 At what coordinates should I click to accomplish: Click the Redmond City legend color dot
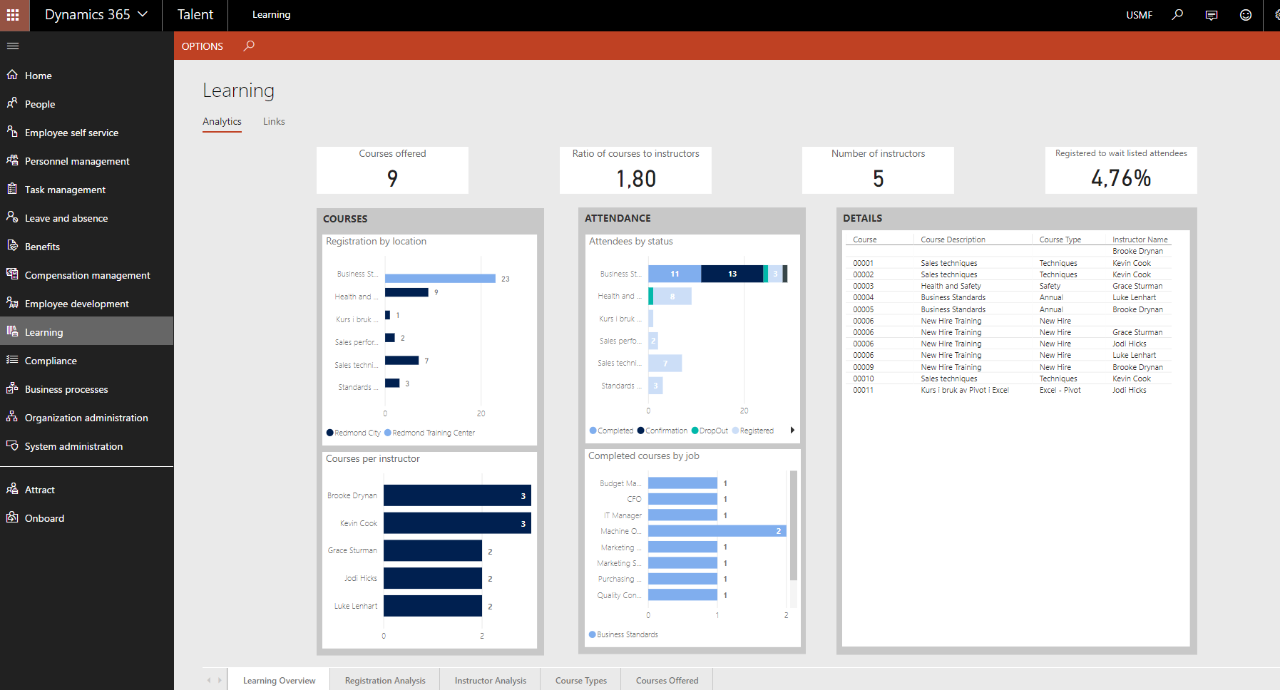(330, 433)
